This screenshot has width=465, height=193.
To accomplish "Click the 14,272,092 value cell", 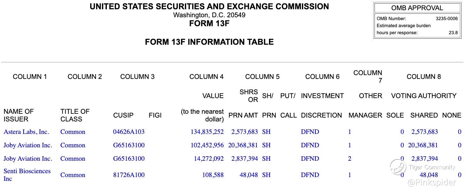I will (x=209, y=158).
